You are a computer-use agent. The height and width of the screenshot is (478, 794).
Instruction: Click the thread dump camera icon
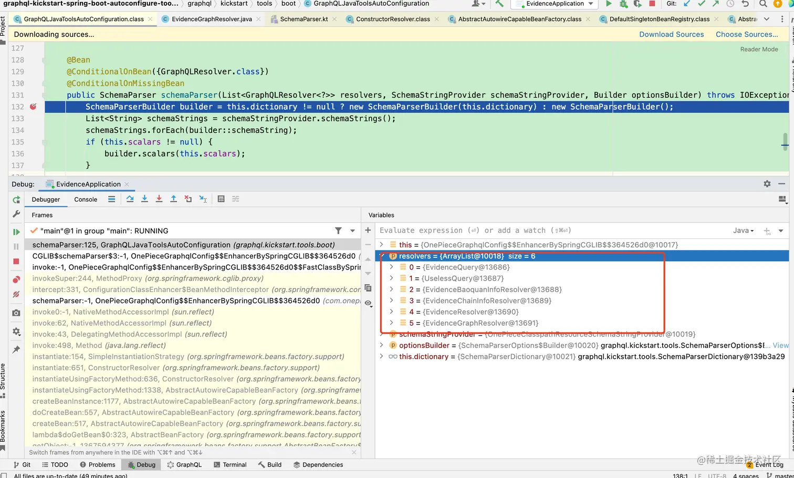click(16, 313)
